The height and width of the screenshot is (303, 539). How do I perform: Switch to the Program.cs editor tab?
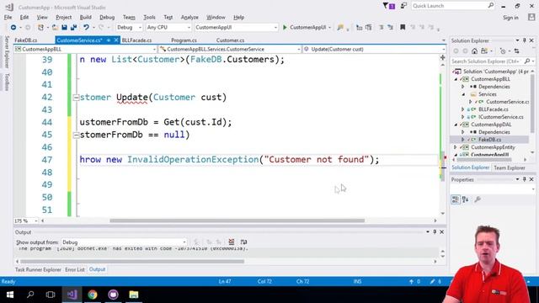click(184, 40)
